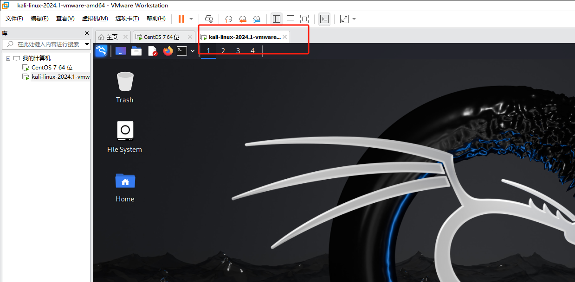The image size is (575, 282).
Task: Toggle the thumbnail bar view button
Action: [291, 19]
